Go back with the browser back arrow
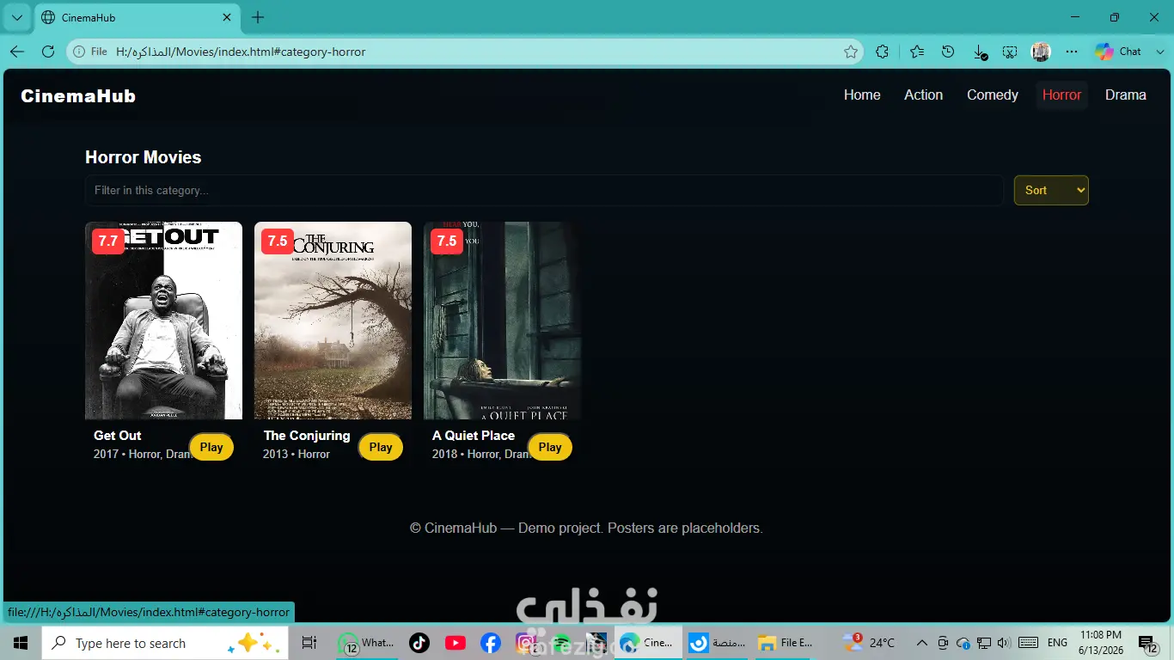The width and height of the screenshot is (1174, 660). point(17,52)
